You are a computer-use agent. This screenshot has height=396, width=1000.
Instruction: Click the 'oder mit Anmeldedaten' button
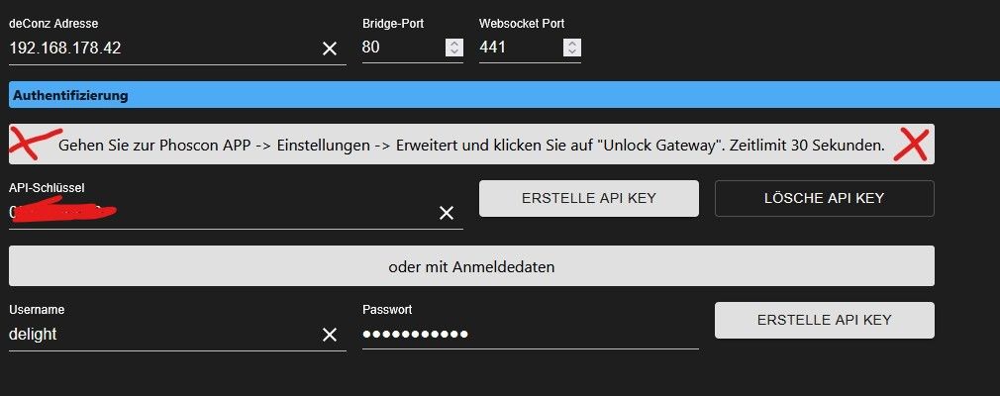point(471,266)
